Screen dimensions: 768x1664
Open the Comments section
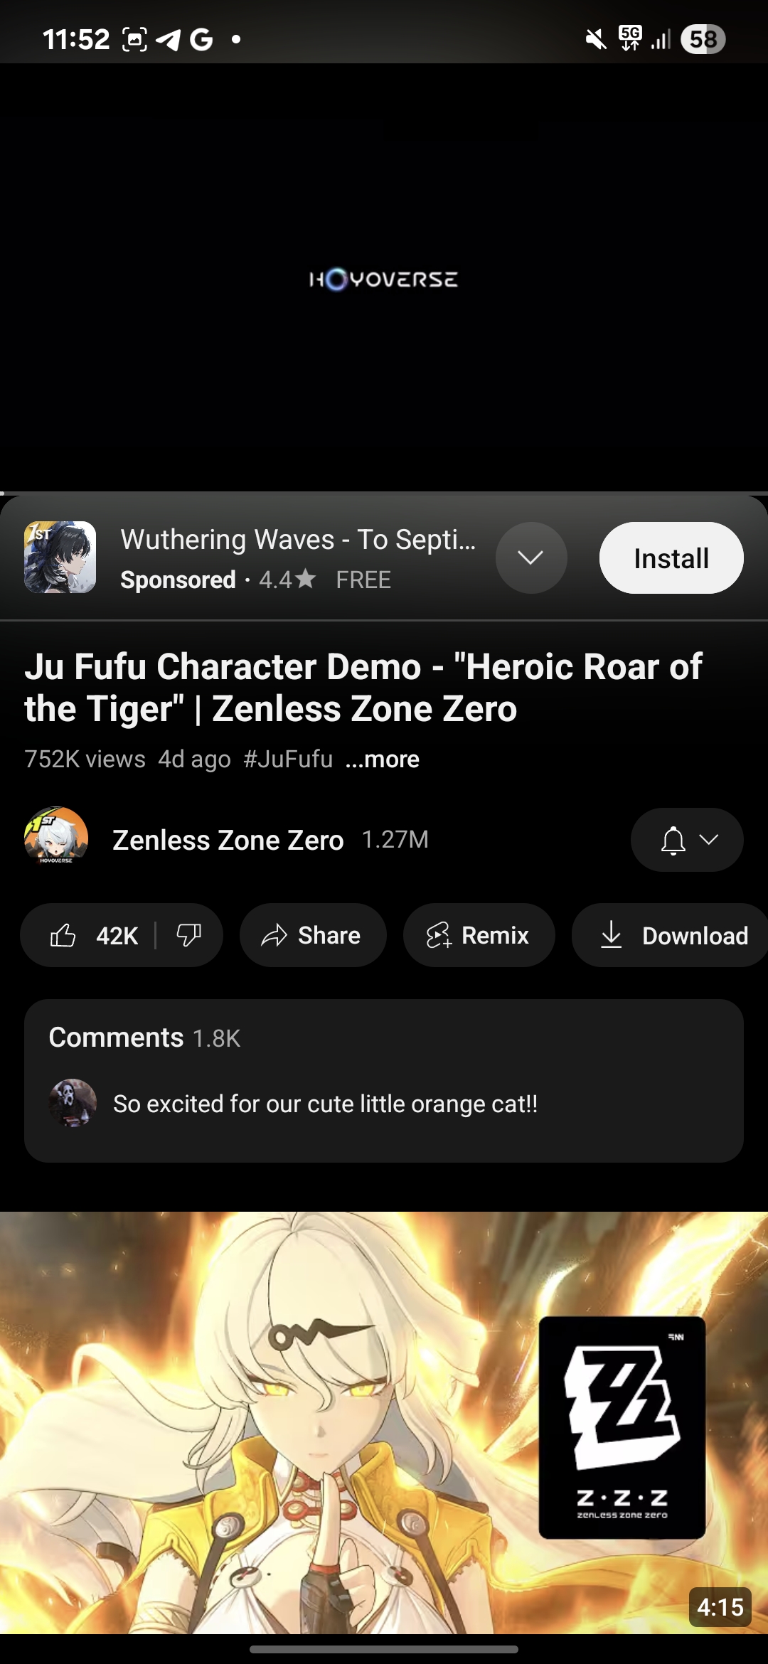tap(115, 1038)
